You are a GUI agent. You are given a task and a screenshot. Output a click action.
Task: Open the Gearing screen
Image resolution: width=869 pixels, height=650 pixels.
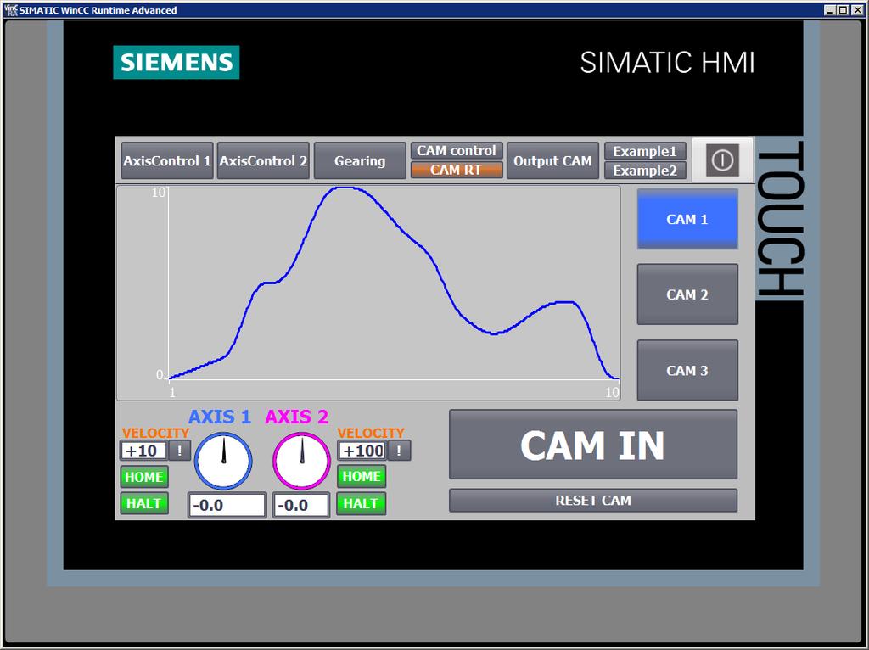[x=360, y=160]
